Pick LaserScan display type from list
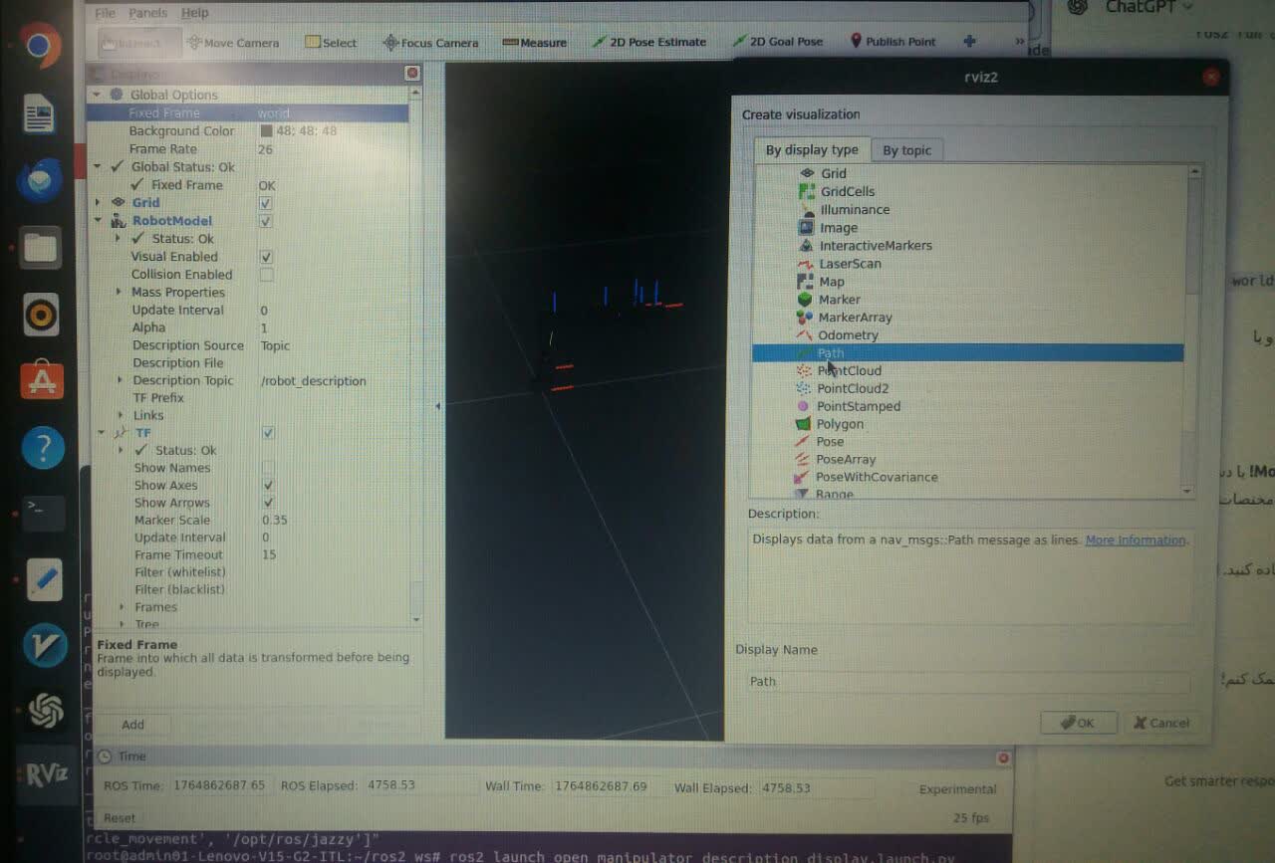Viewport: 1275px width, 863px height. click(849, 264)
